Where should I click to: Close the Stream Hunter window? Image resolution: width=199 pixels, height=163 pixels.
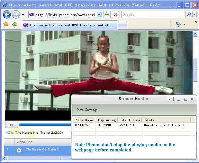point(192,99)
